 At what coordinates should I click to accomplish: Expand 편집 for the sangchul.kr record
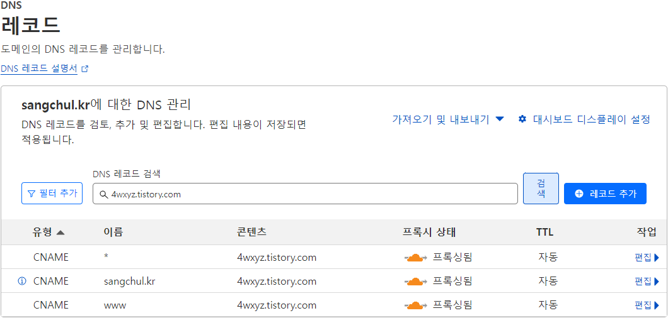tap(647, 281)
